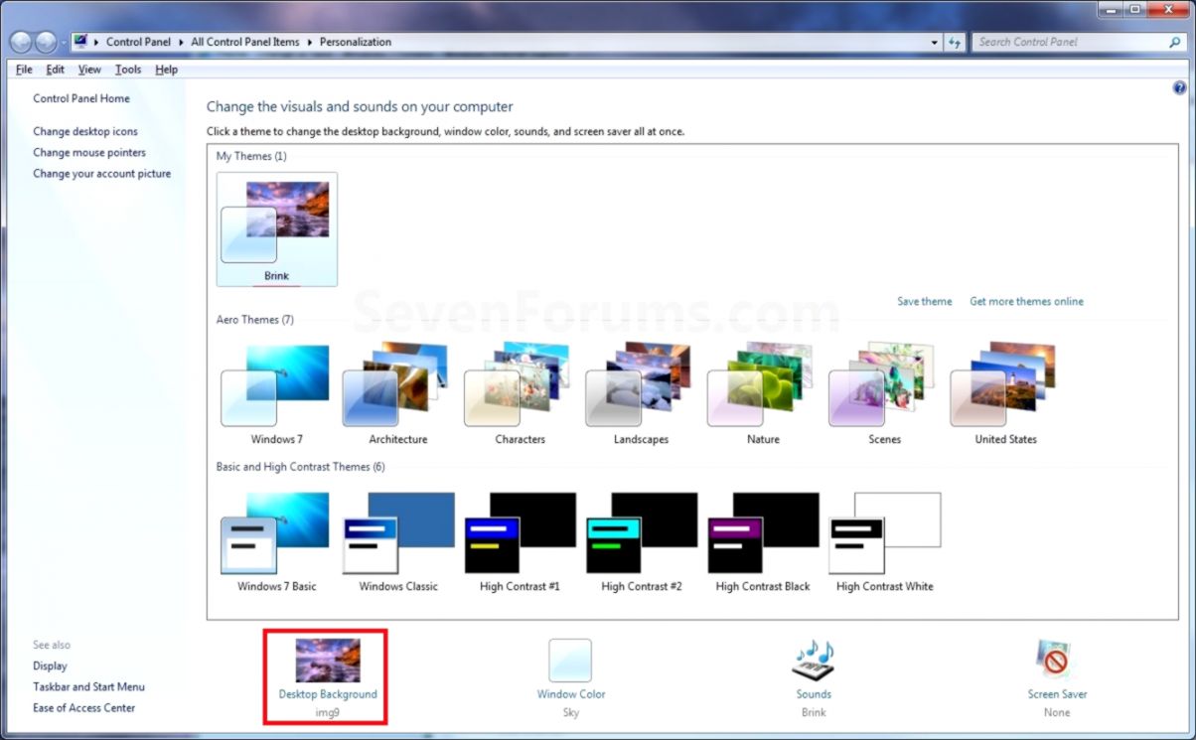Click the Screen Saver label link
This screenshot has height=740, width=1196.
click(x=1057, y=694)
